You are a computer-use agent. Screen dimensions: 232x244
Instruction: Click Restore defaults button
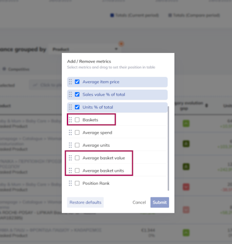[x=86, y=202]
